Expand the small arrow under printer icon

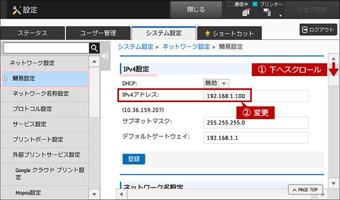point(280,16)
